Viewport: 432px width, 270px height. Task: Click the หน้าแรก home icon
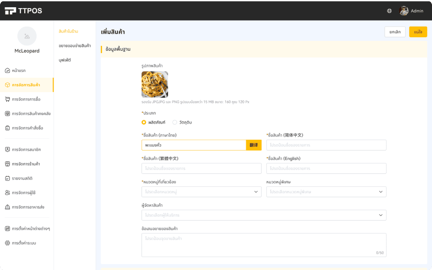tap(8, 71)
